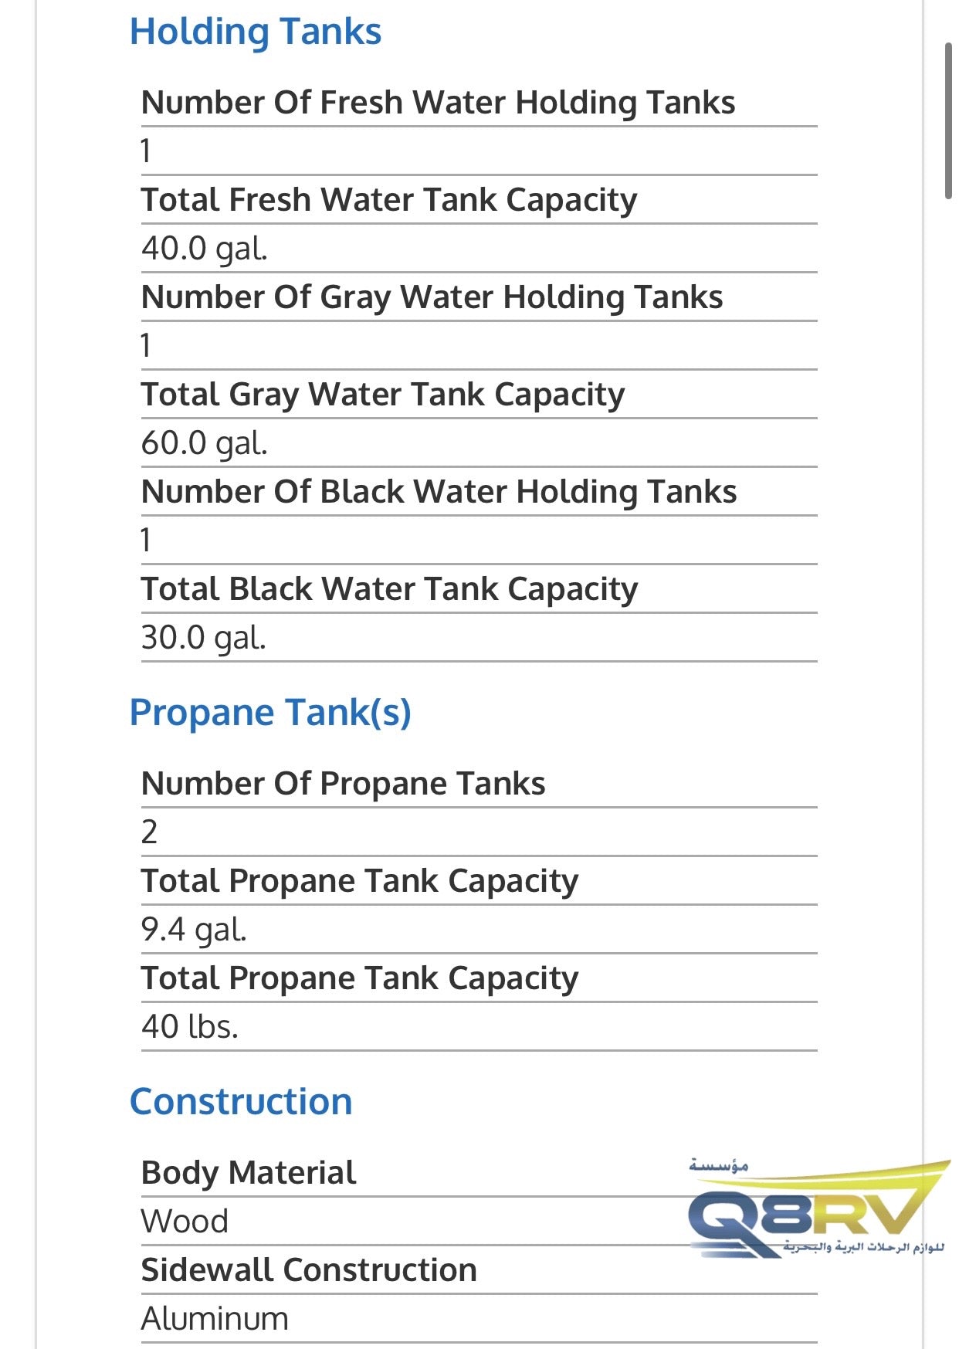959x1349 pixels.
Task: Click the Q8RV logo watermark
Action: tap(818, 1208)
